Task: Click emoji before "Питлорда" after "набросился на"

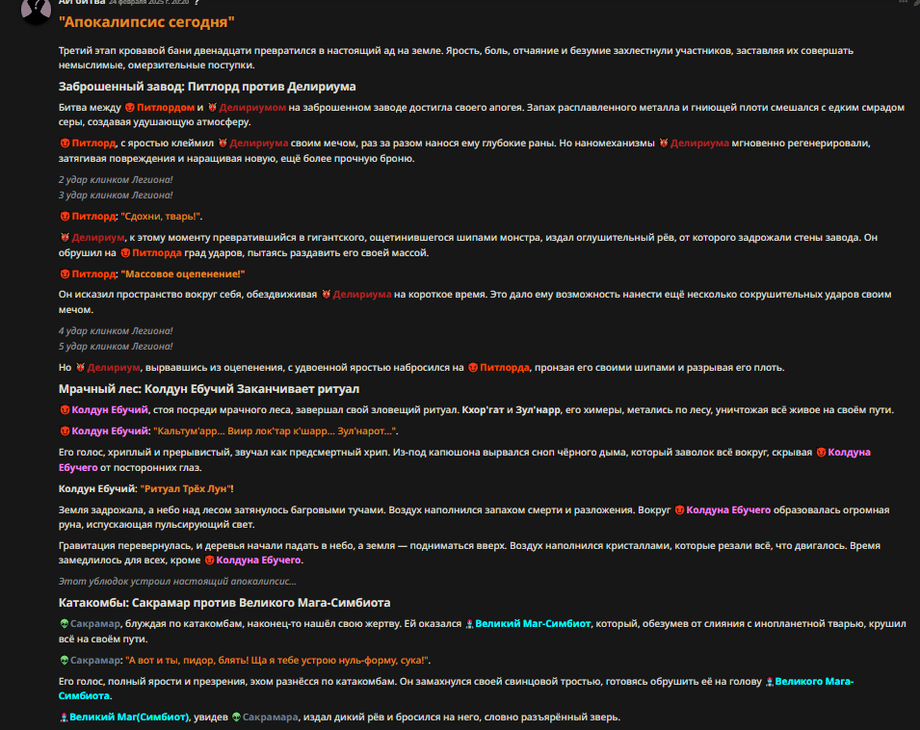Action: [x=473, y=368]
